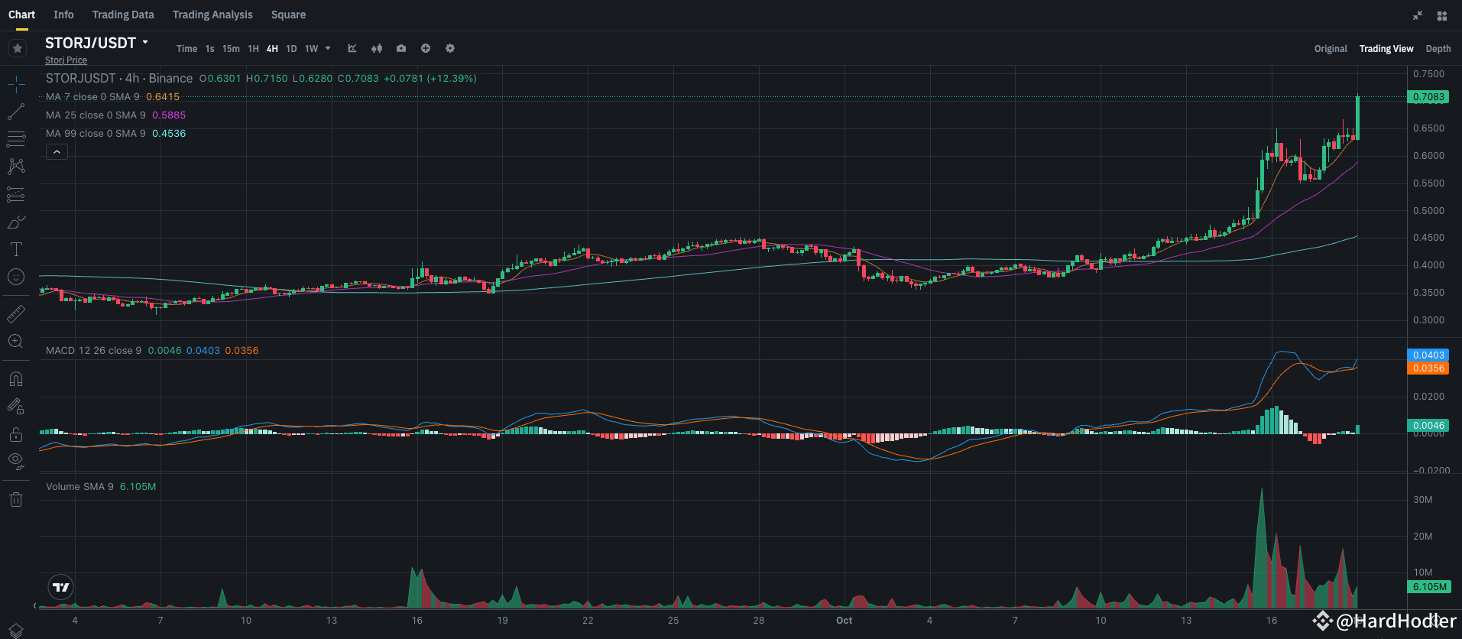Toggle hide all drawings eye icon
The image size is (1462, 639).
point(16,462)
